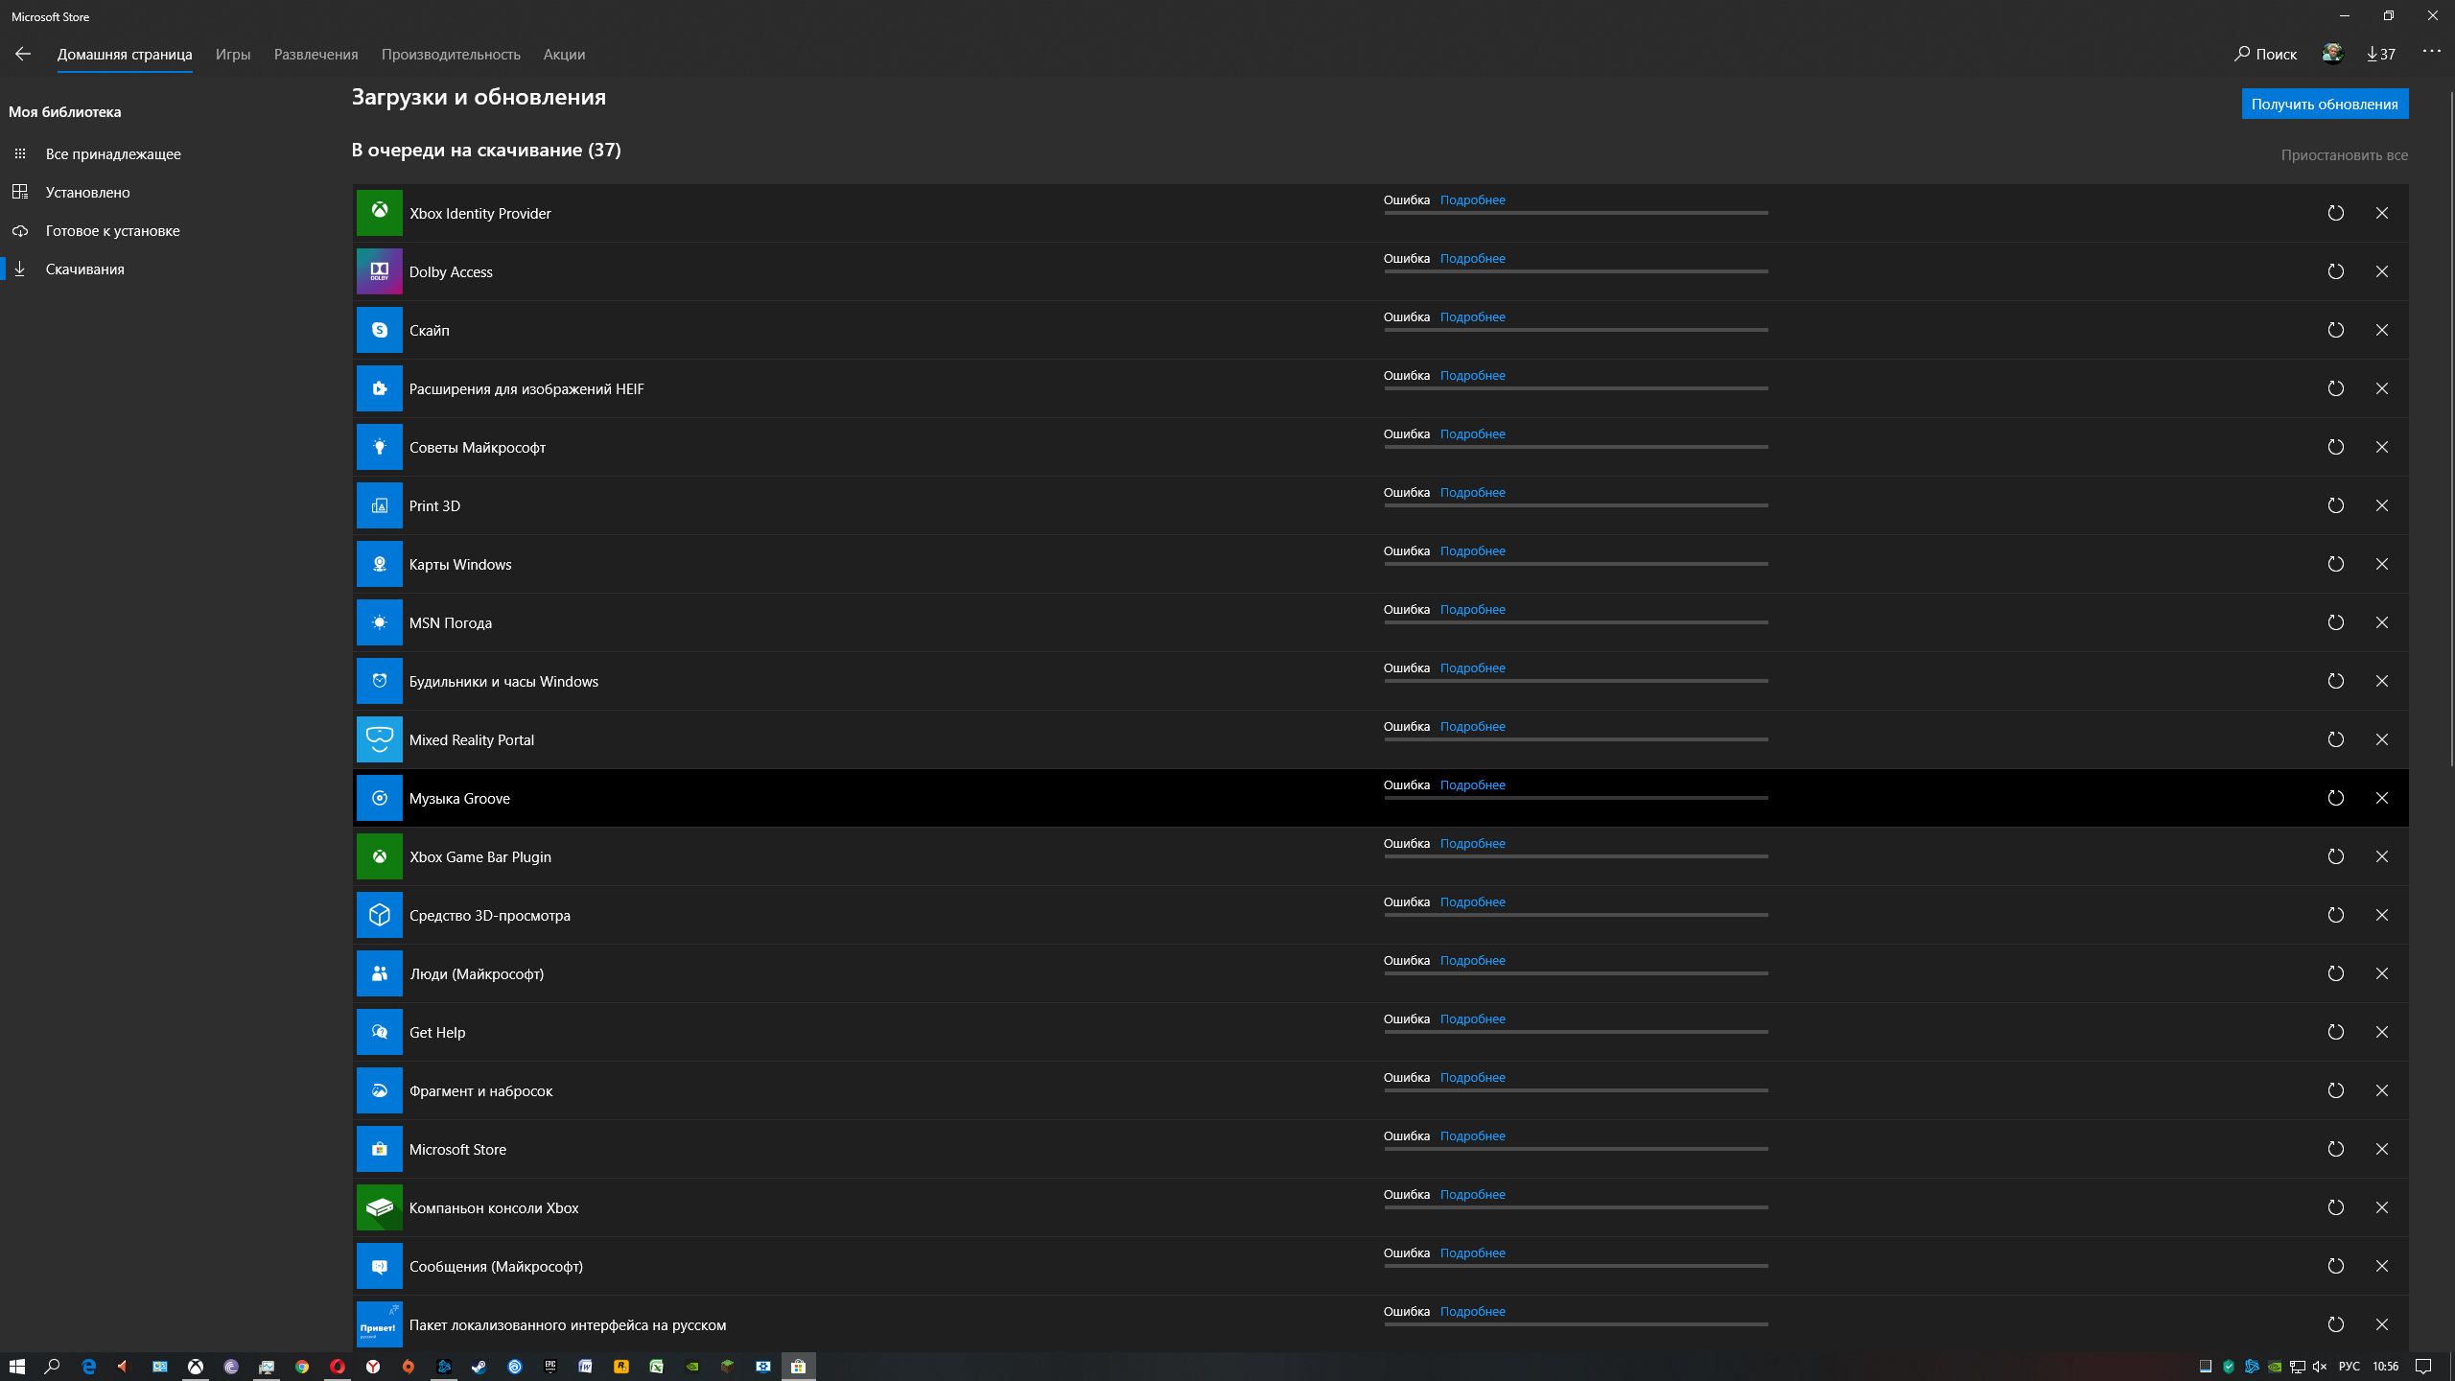
Task: Click the Скайп app icon
Action: [x=380, y=330]
